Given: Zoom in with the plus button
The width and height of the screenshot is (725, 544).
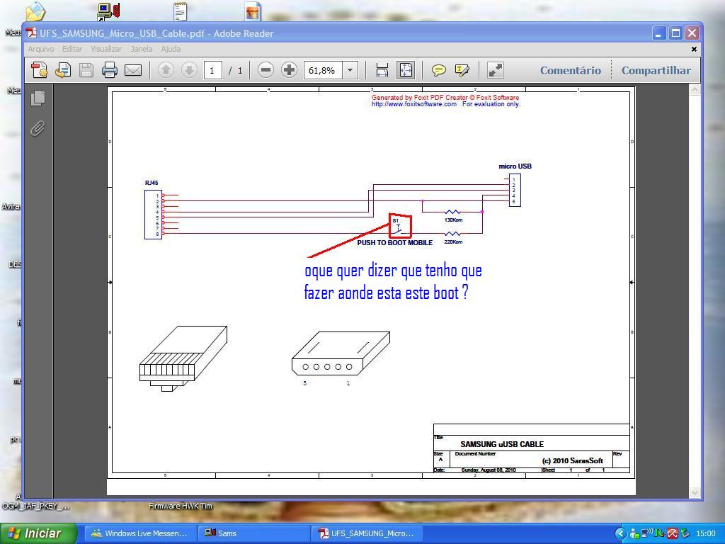Looking at the screenshot, I should [289, 70].
